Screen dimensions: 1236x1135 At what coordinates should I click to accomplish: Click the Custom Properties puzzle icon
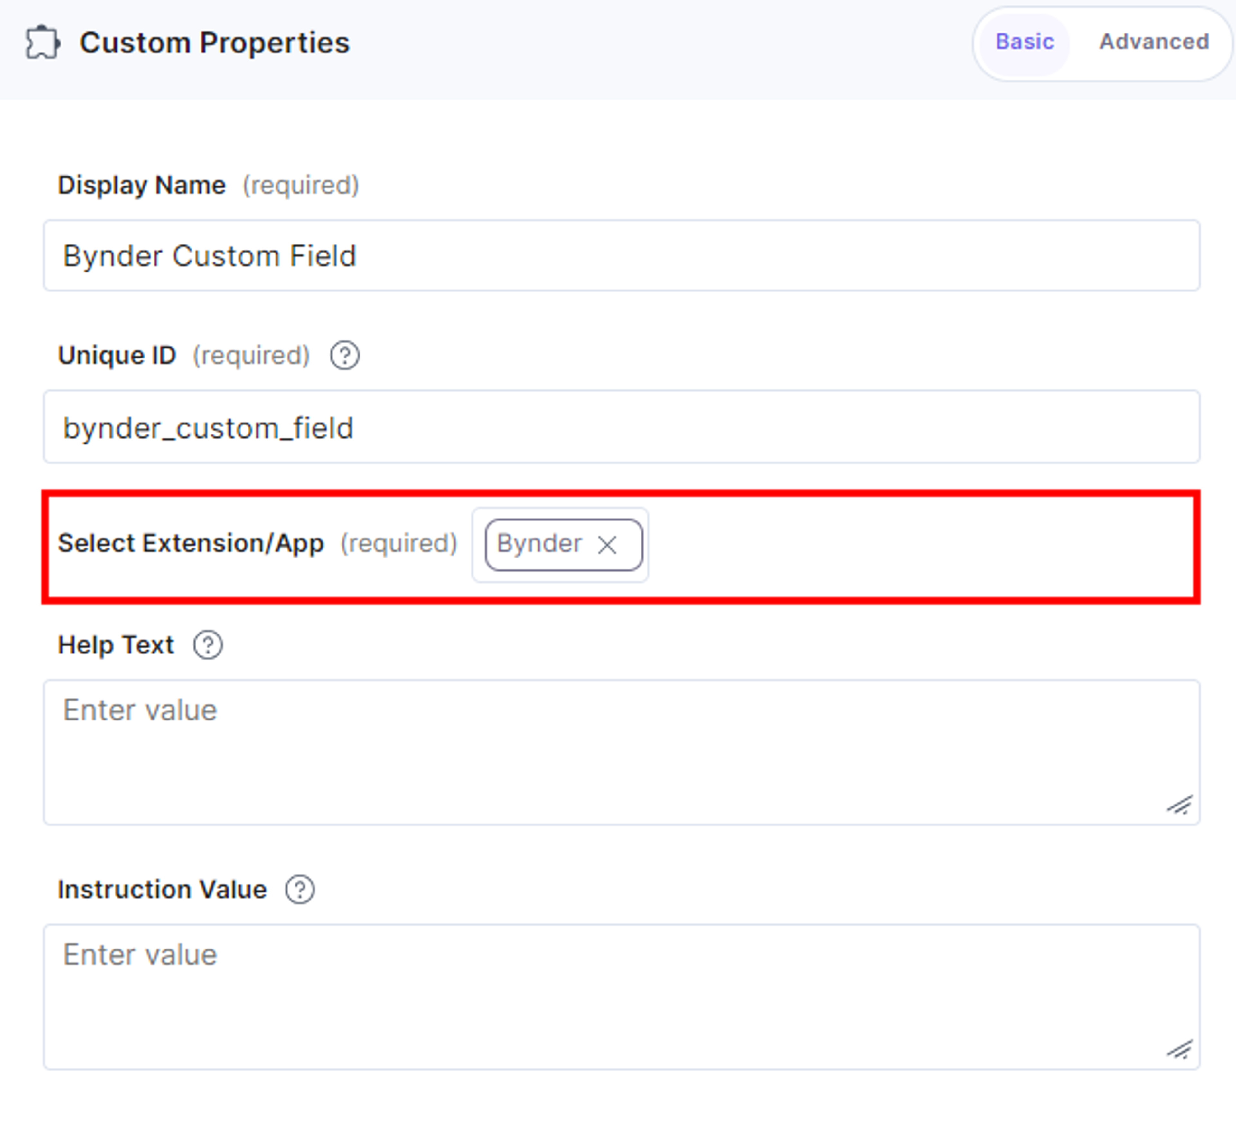coord(42,43)
